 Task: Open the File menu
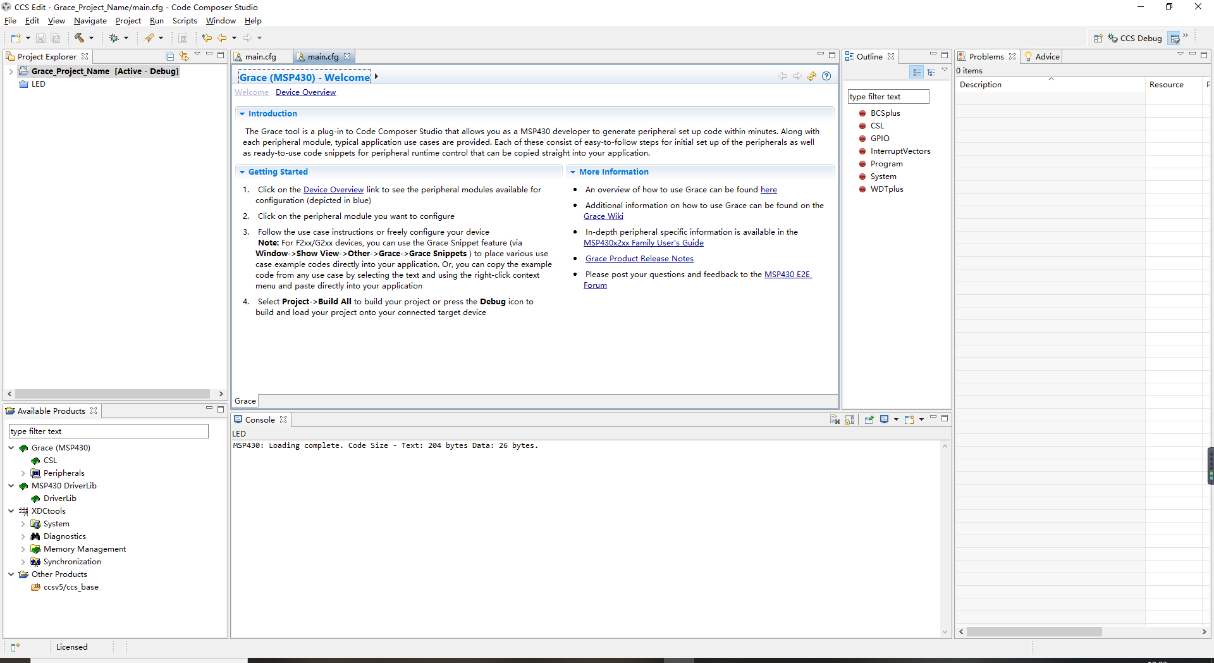10,21
